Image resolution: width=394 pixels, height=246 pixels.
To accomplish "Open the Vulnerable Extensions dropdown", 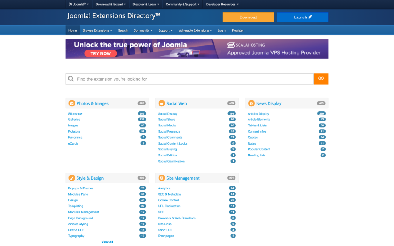I will pyautogui.click(x=195, y=30).
